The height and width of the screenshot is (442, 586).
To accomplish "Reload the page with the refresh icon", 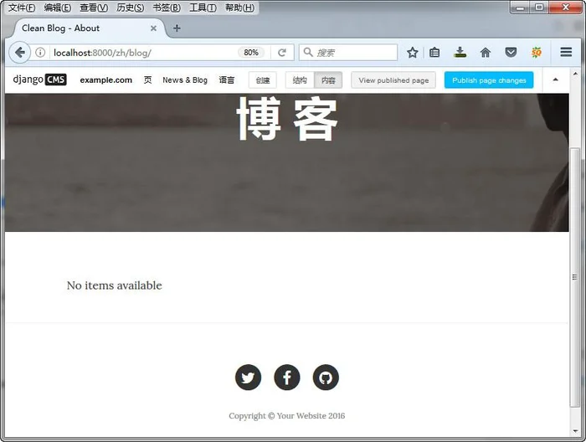I will (282, 53).
